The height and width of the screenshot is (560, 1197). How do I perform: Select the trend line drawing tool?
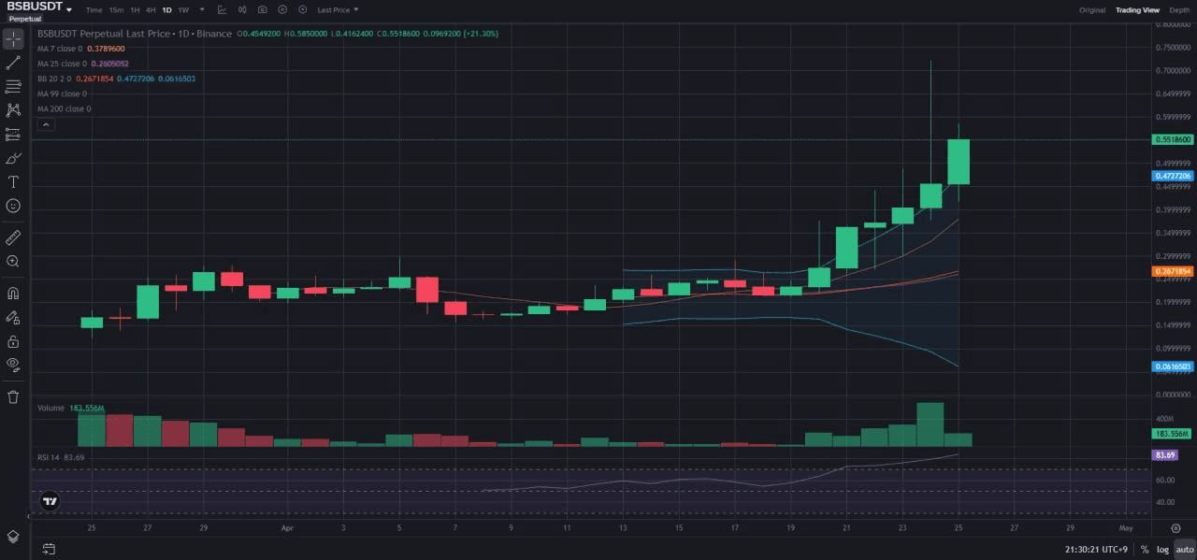(x=13, y=63)
